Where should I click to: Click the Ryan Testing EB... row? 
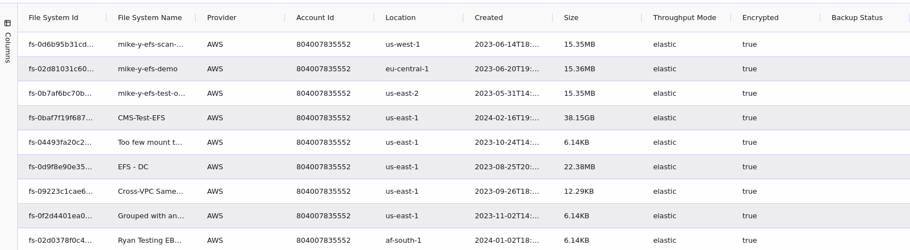click(x=149, y=241)
